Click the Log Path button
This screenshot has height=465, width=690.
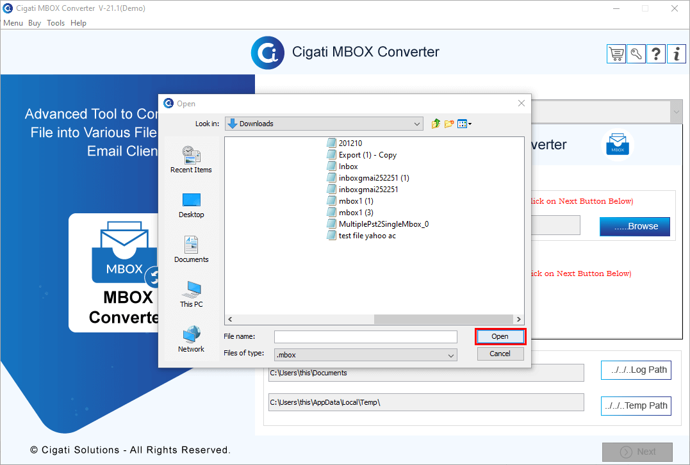tap(636, 370)
